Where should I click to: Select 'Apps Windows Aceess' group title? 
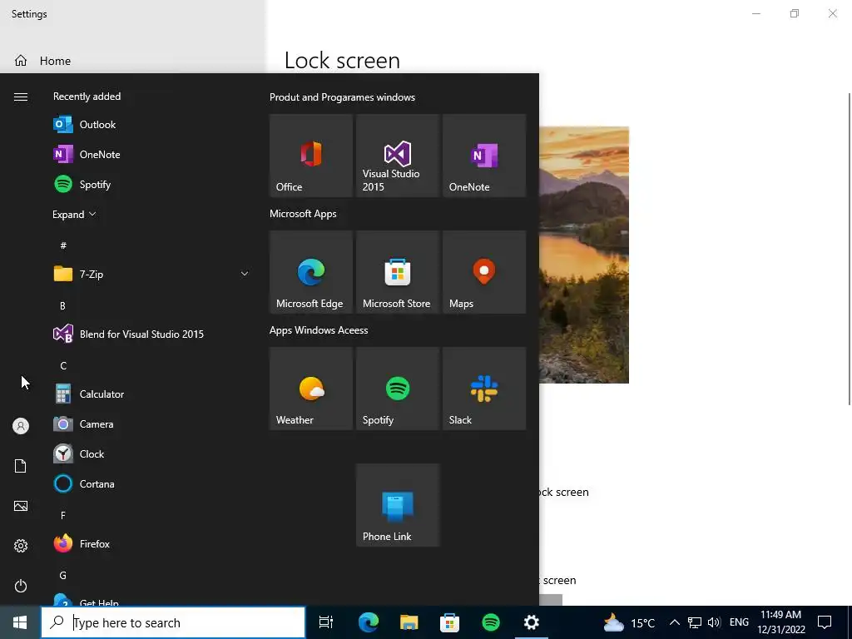tap(319, 329)
